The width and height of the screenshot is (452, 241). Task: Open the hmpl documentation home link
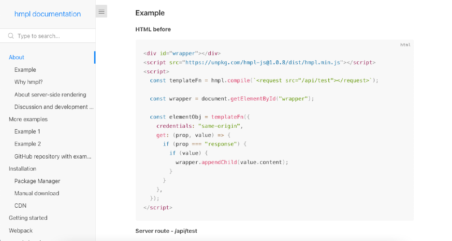47,14
